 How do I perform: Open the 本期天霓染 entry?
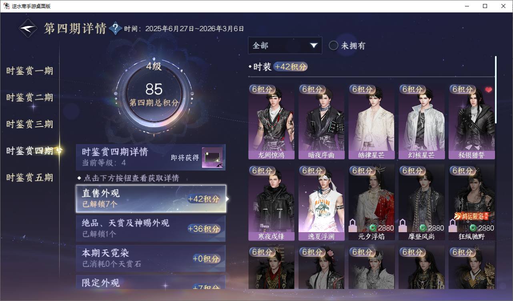click(151, 259)
